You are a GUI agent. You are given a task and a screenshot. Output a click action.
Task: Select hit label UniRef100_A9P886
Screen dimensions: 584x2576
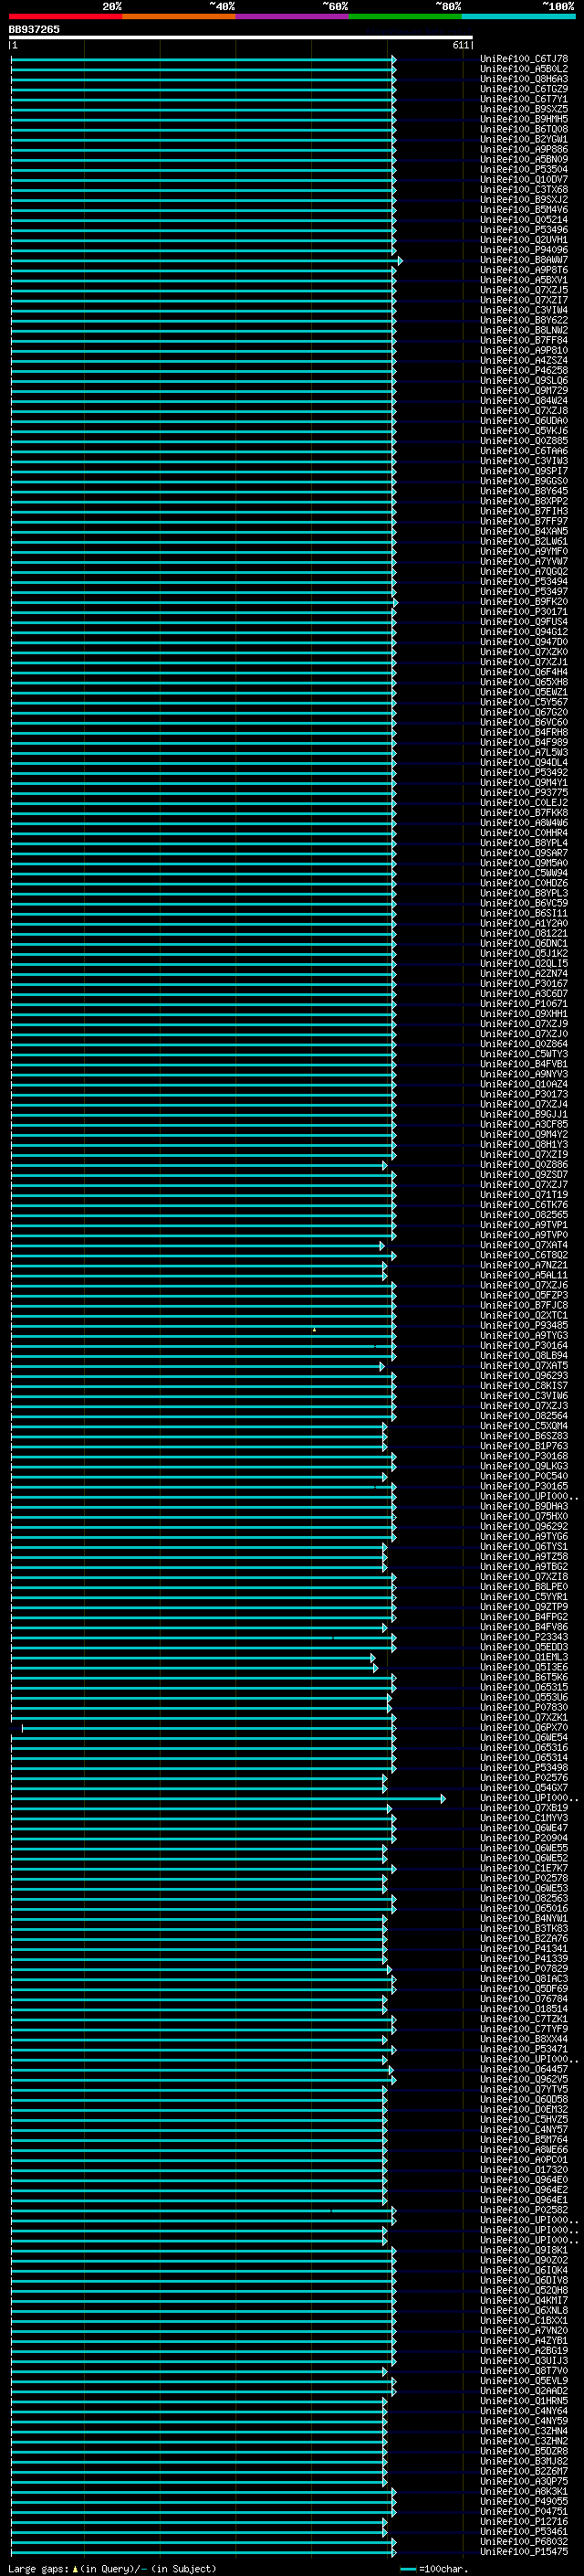(x=524, y=149)
